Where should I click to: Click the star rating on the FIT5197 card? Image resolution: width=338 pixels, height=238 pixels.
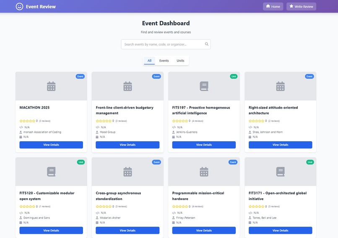click(180, 121)
